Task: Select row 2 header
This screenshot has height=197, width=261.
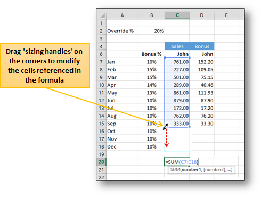Action: [x=101, y=31]
